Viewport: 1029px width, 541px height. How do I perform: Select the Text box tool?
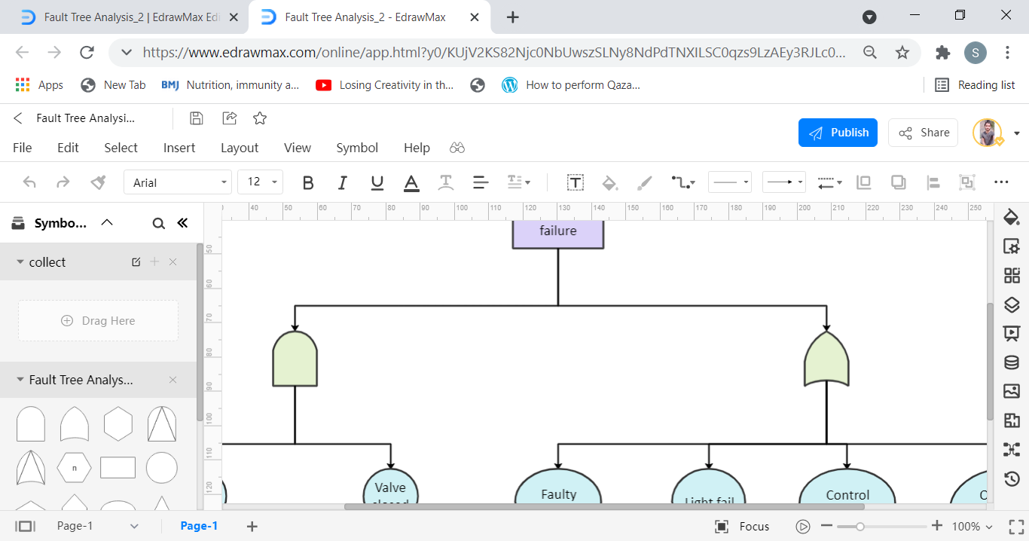(x=576, y=182)
